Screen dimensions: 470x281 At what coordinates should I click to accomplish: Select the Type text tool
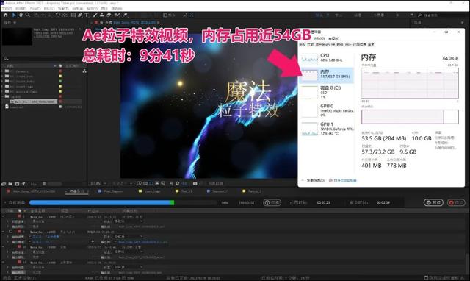(x=87, y=15)
